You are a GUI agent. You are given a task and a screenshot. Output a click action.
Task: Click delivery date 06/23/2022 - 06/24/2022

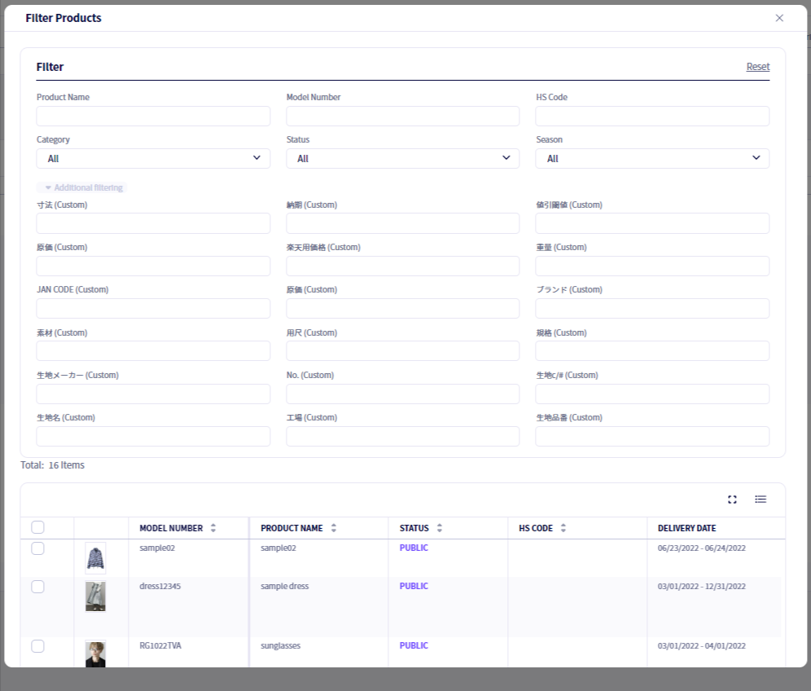tap(701, 548)
